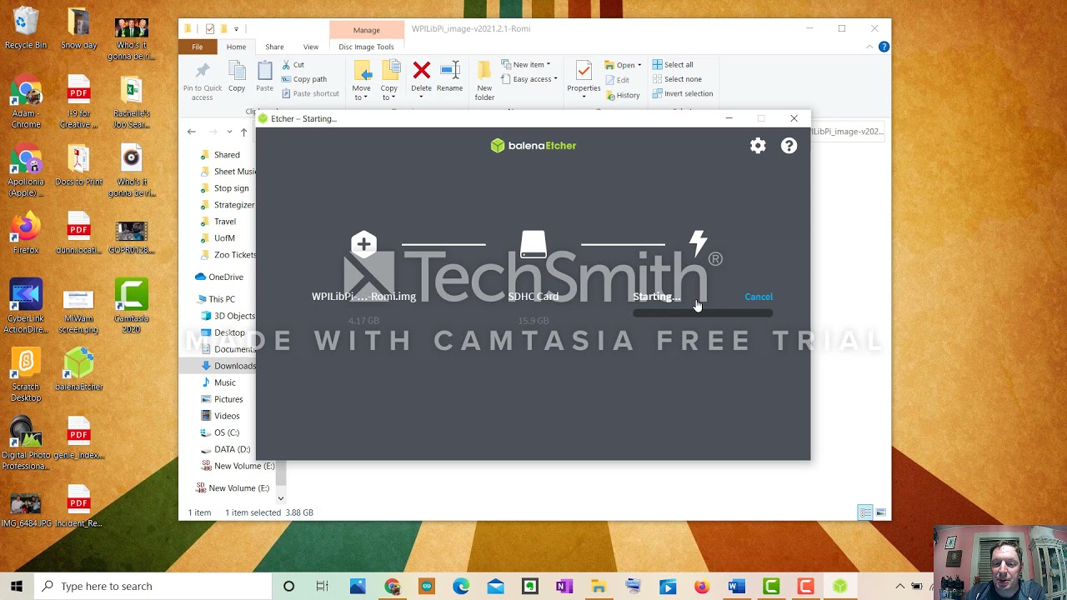Click the Copy icon in the Clipboard group
Viewport: 1067px width, 600px height.
point(237,71)
